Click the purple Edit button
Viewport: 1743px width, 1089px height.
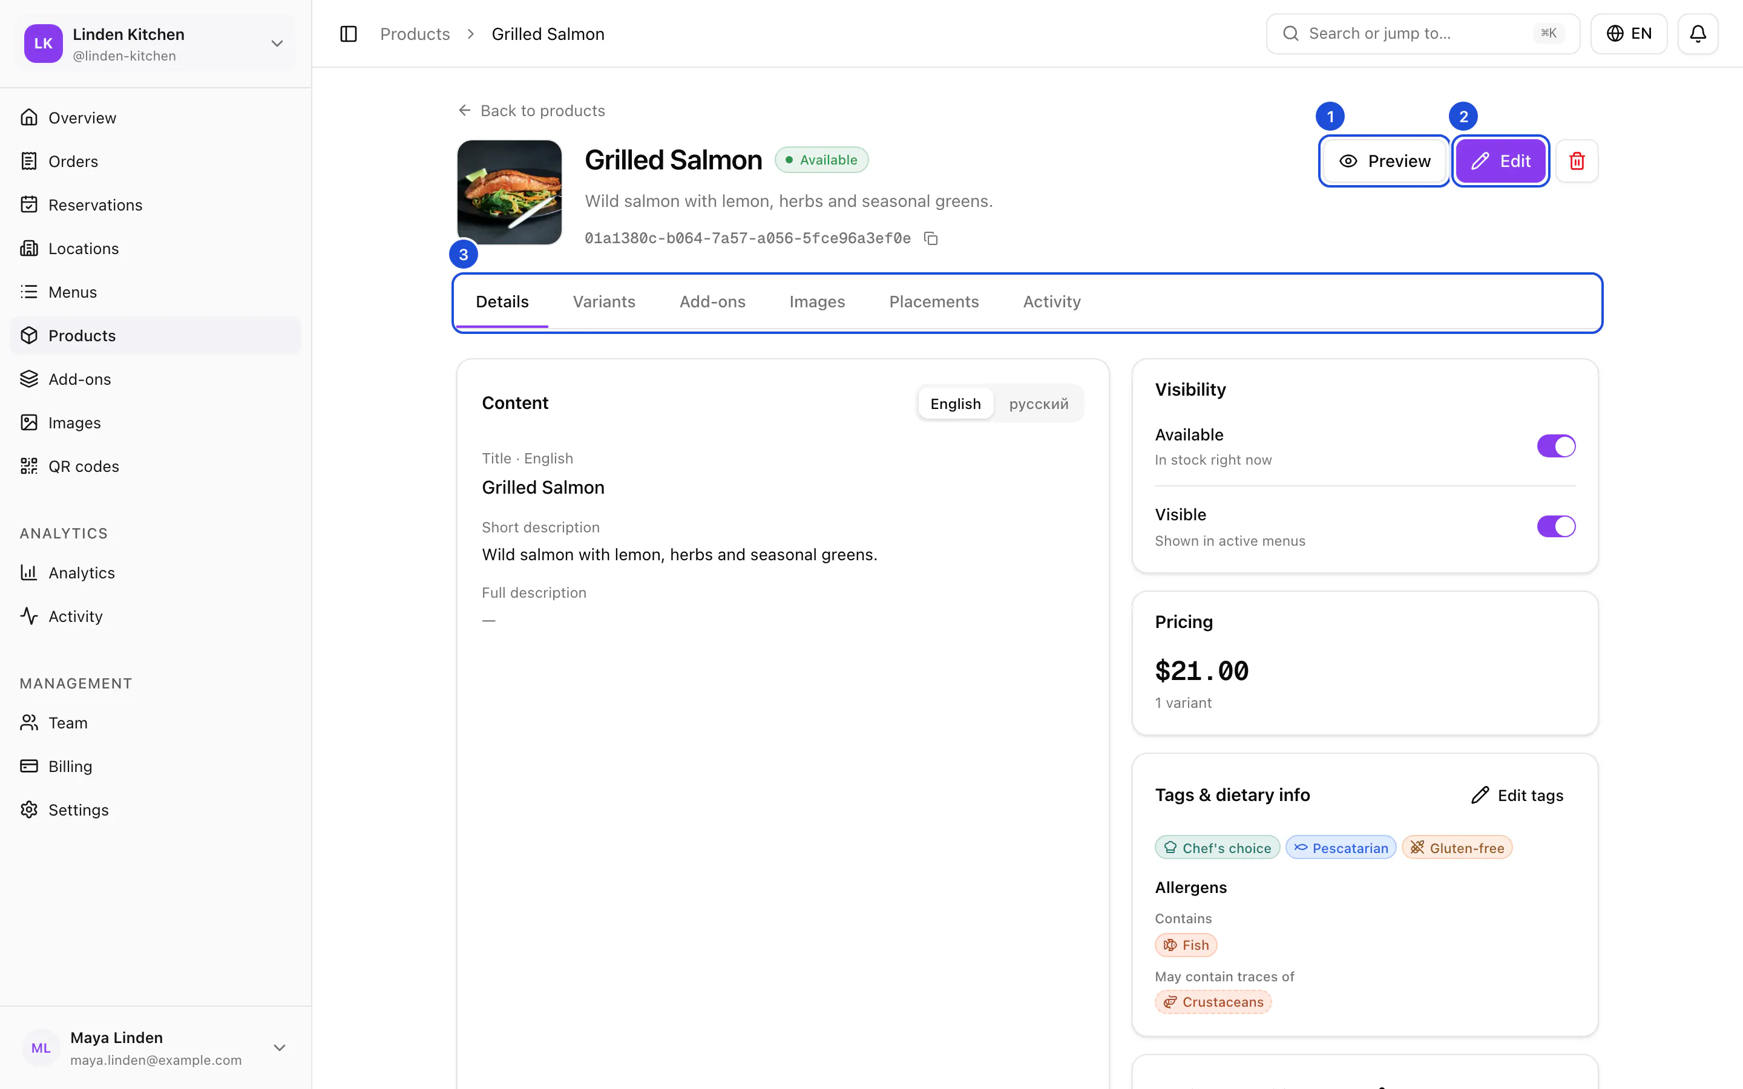point(1500,160)
